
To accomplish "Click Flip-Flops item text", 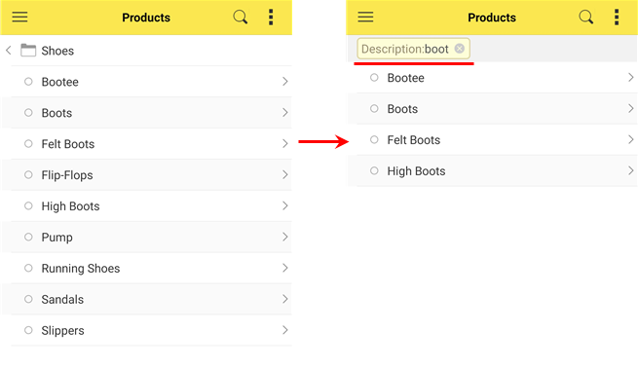I will point(67,175).
